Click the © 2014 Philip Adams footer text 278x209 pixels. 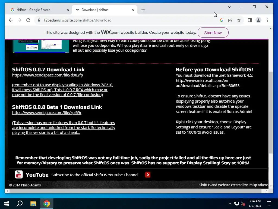tap(25, 185)
